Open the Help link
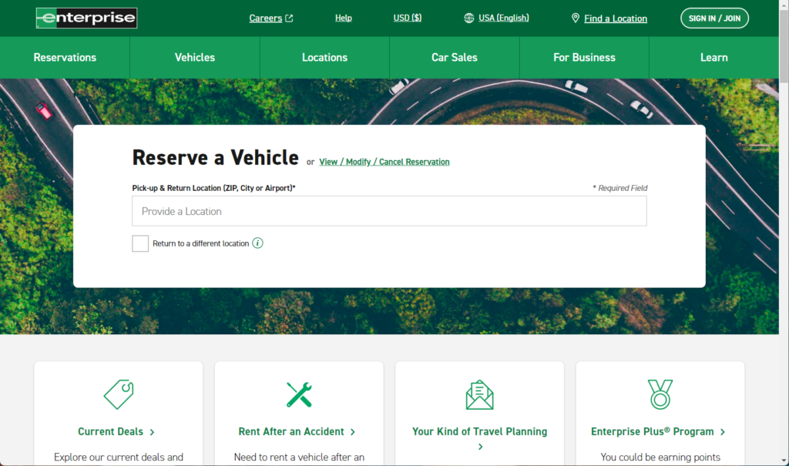This screenshot has width=789, height=466. click(344, 18)
